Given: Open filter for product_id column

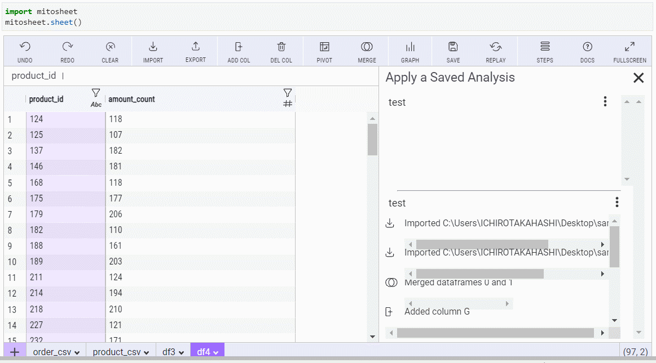Looking at the screenshot, I should [96, 93].
